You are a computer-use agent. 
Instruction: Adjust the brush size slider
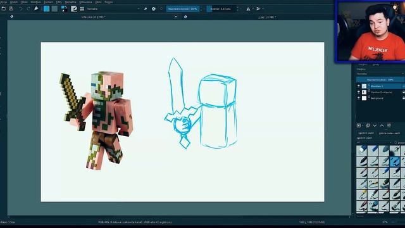click(221, 9)
